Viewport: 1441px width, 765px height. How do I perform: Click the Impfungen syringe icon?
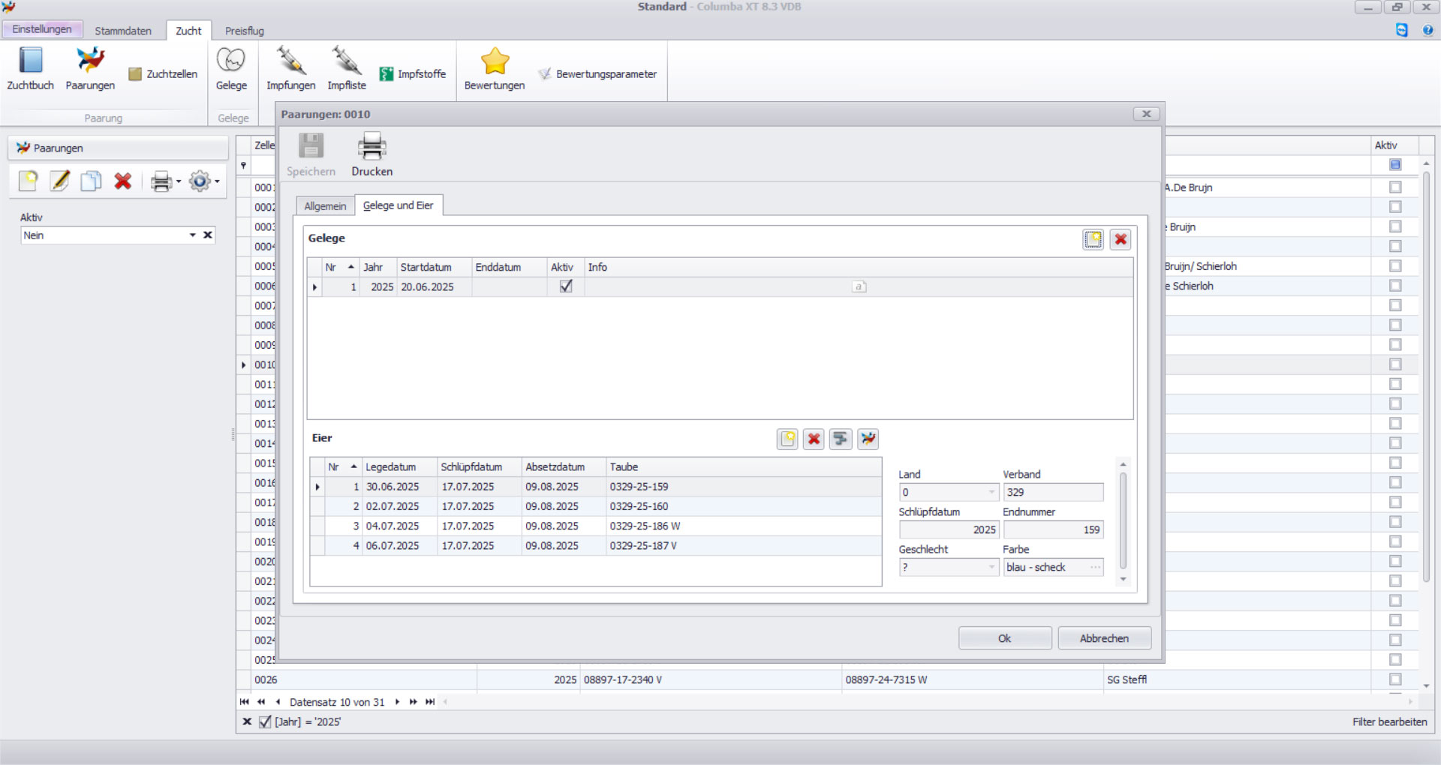coord(290,61)
